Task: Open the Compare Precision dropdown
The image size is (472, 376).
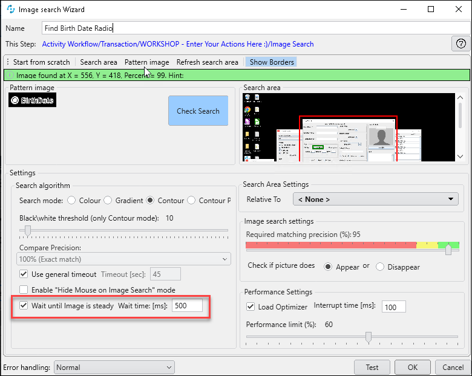Action: pyautogui.click(x=123, y=259)
